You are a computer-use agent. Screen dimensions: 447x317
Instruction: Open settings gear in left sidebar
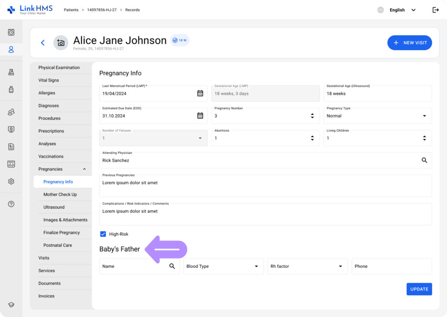click(x=11, y=182)
